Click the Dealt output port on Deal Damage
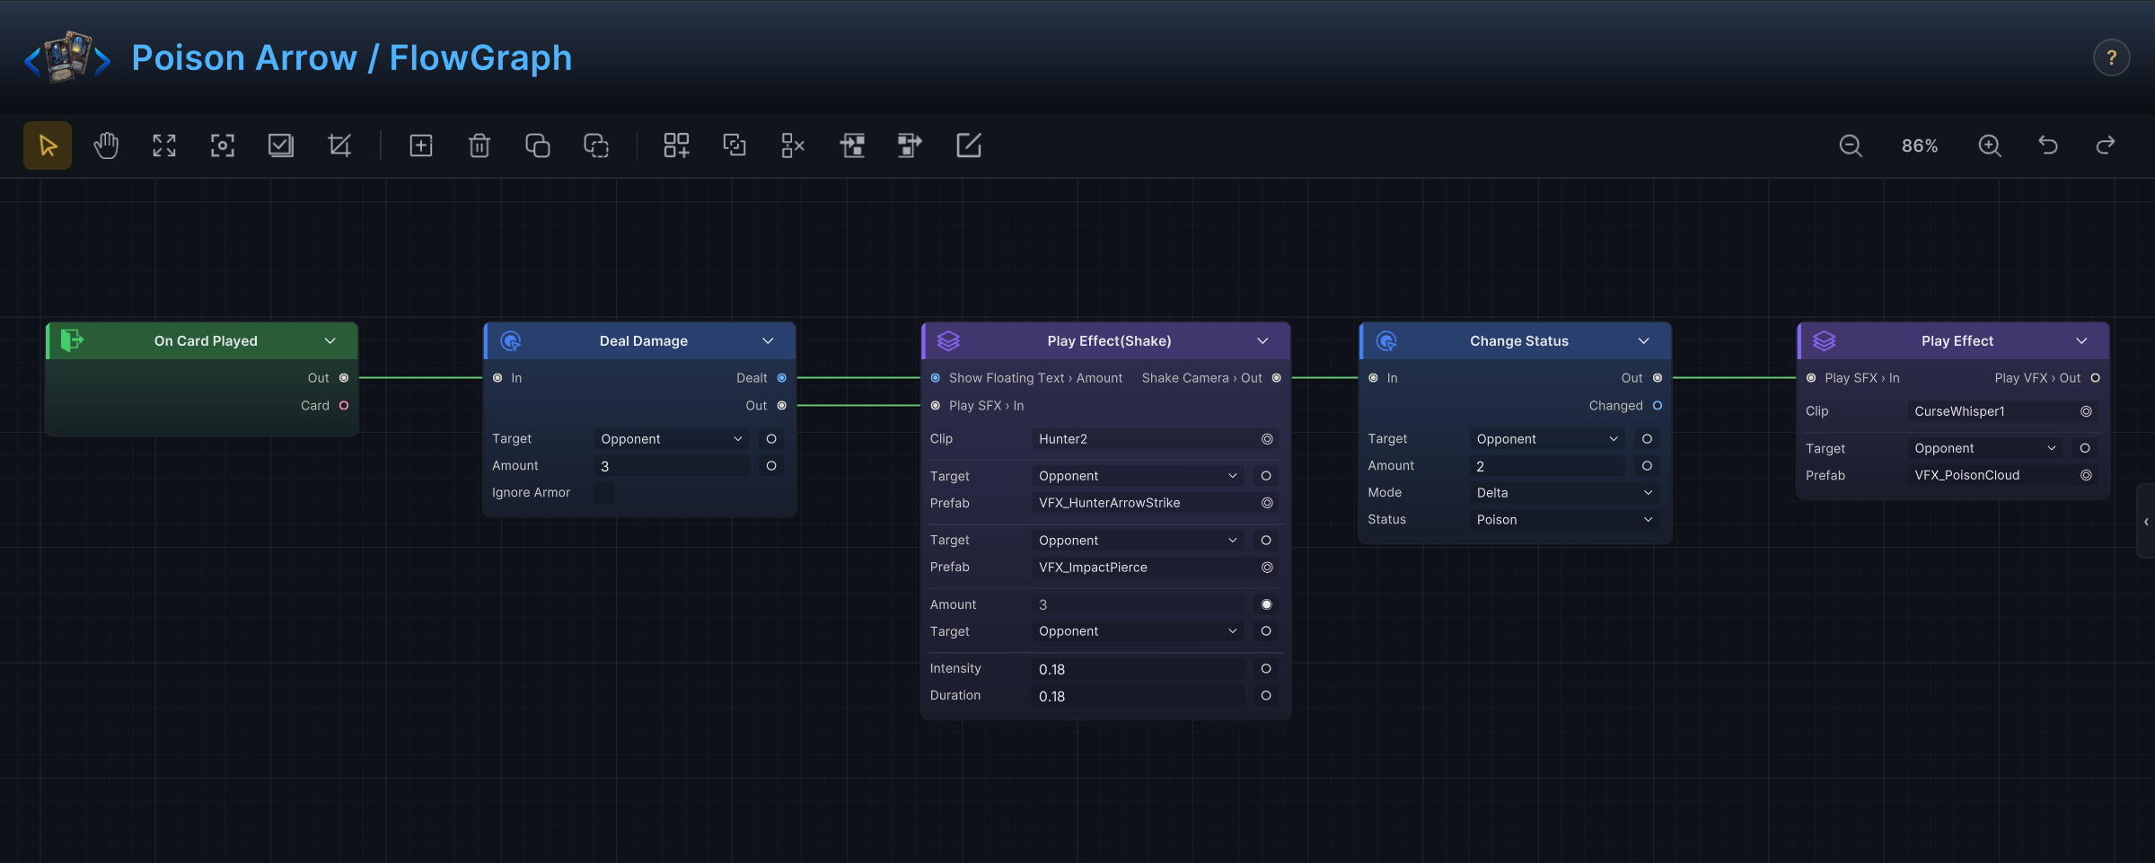Viewport: 2155px width, 863px height. 782,378
